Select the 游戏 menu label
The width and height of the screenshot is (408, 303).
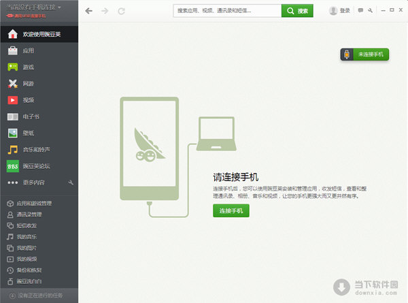(x=29, y=67)
